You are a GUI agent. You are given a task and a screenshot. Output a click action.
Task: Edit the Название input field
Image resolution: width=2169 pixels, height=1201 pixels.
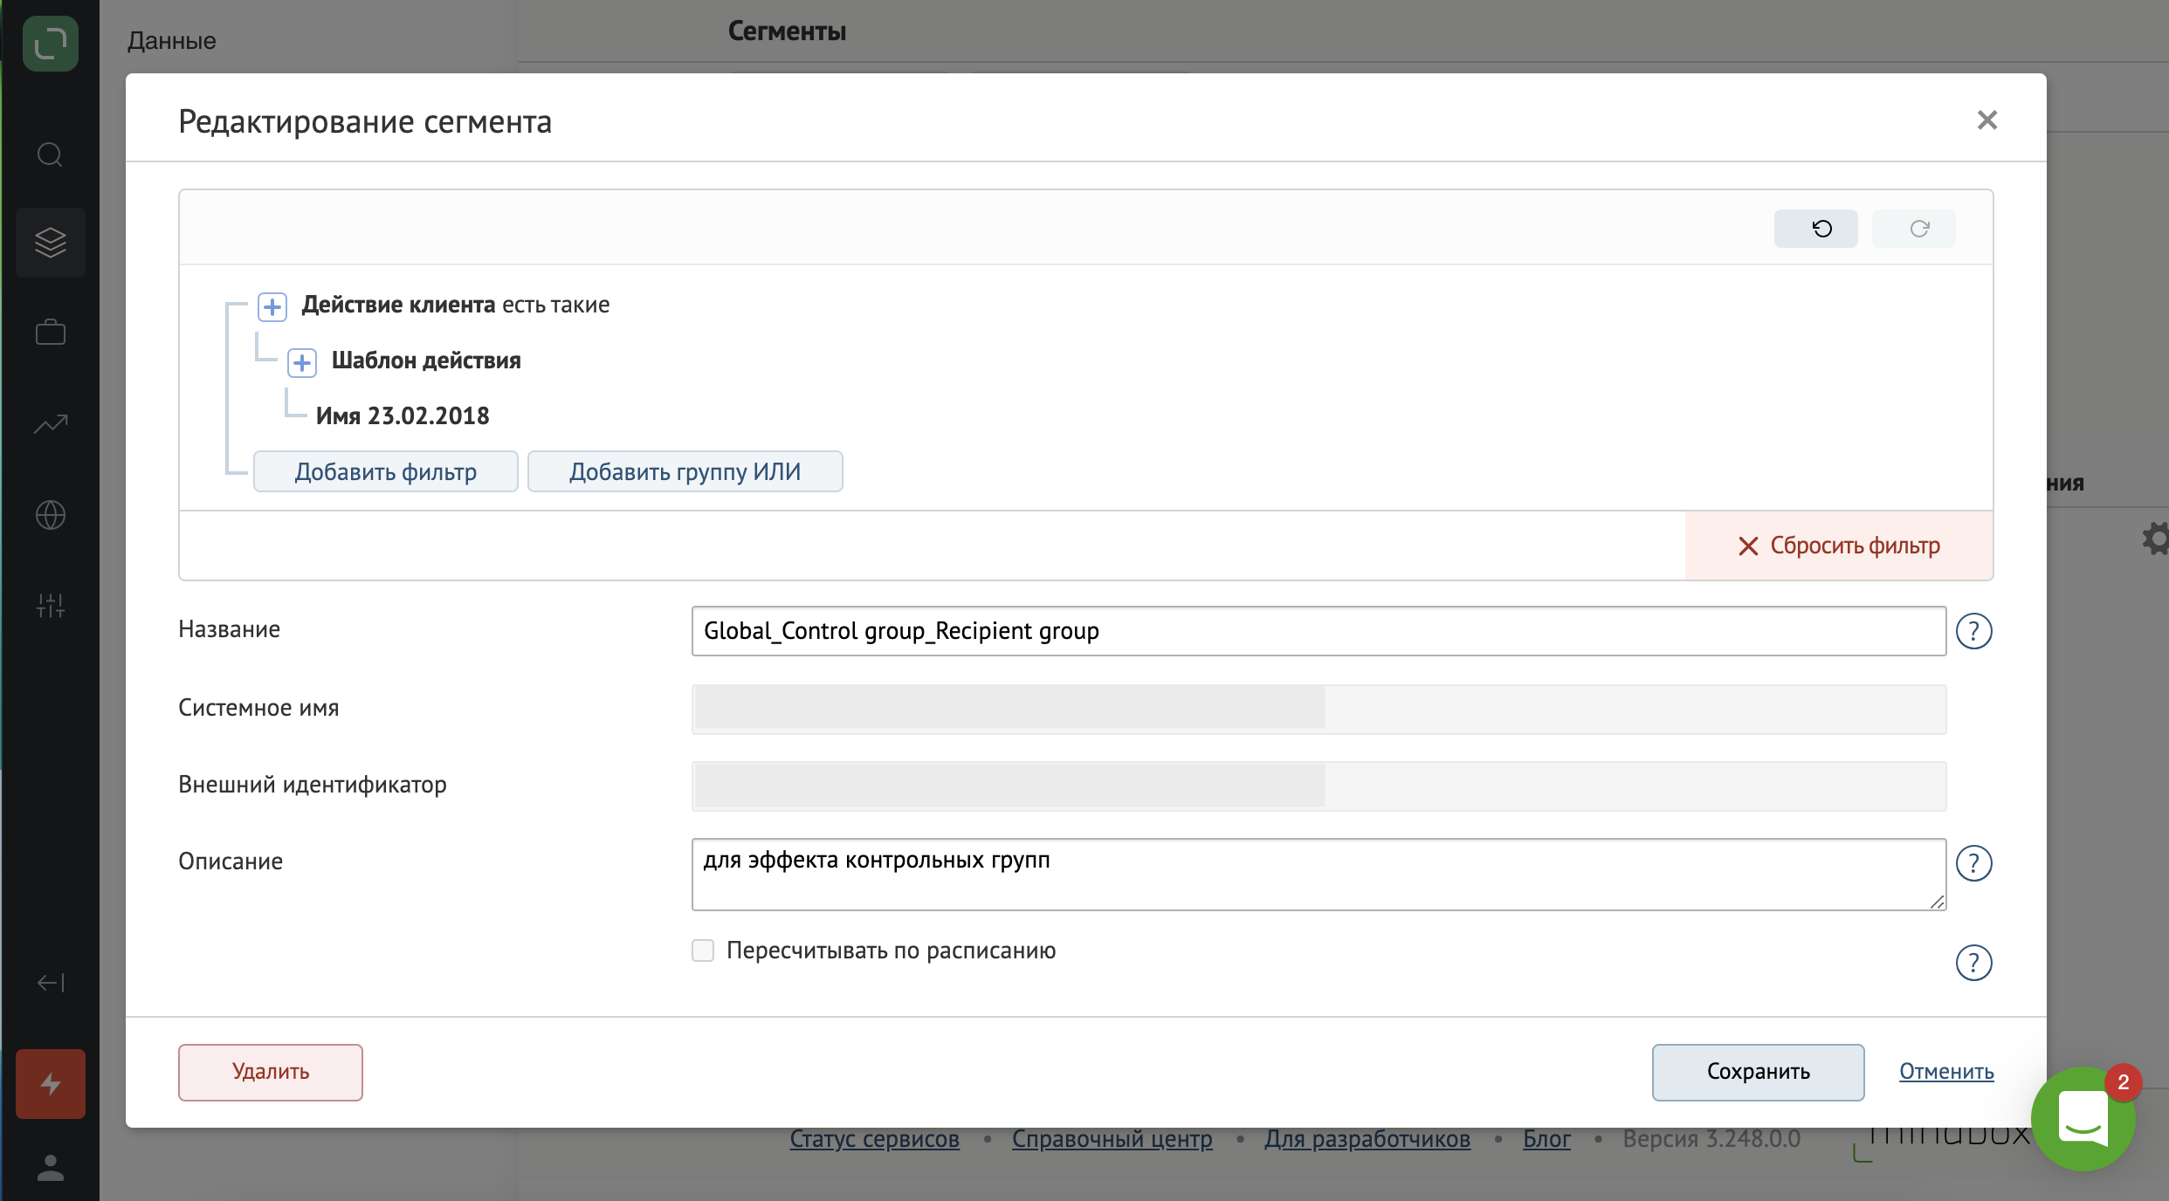coord(1319,631)
